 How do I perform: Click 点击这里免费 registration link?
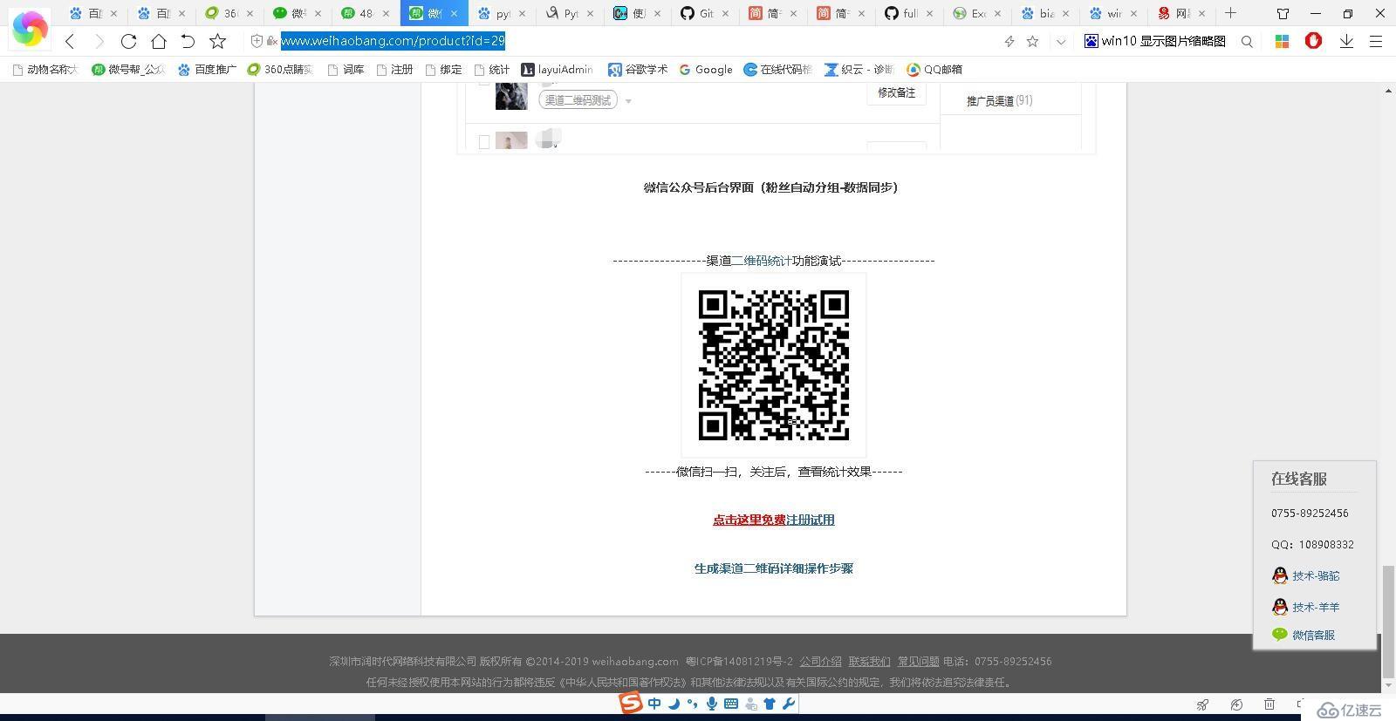point(749,520)
